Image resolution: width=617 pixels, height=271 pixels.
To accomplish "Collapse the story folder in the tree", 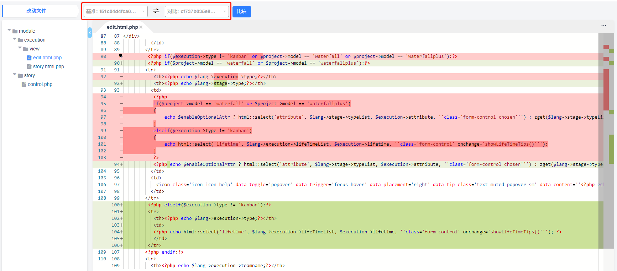I will coord(15,75).
